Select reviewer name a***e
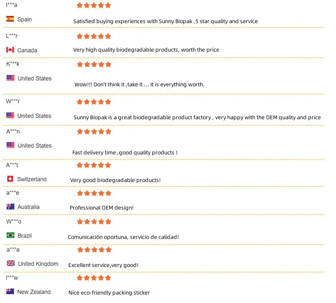 pyautogui.click(x=12, y=193)
